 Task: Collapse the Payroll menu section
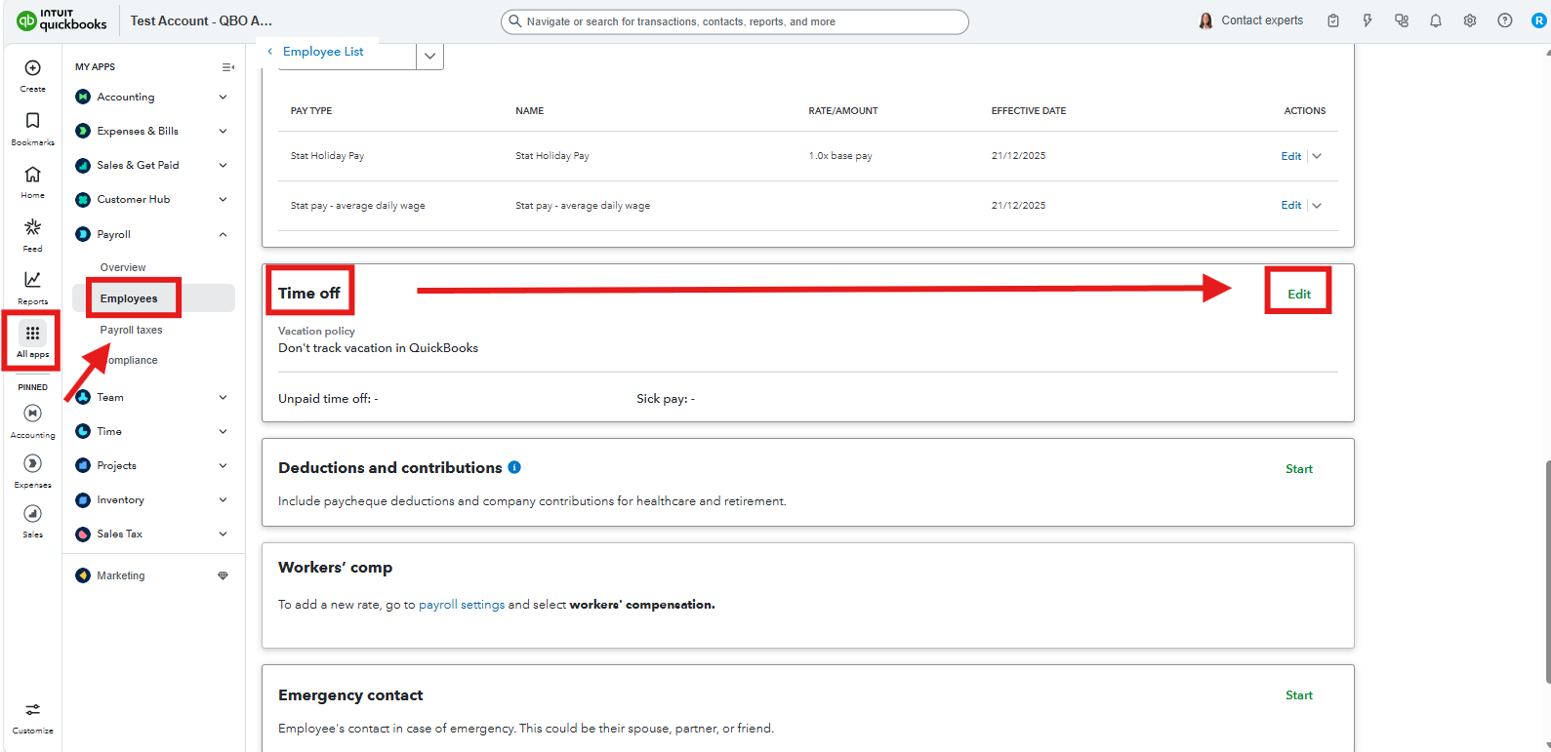coord(223,235)
